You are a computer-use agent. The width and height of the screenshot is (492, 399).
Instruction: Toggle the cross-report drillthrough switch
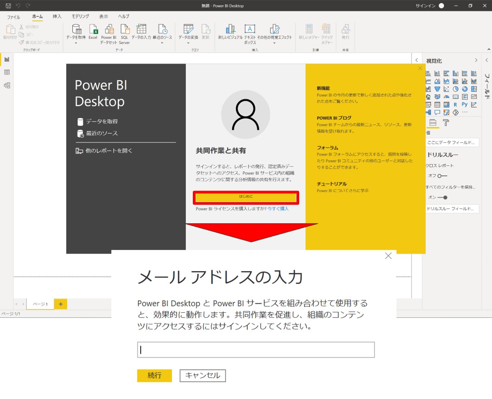(x=442, y=176)
